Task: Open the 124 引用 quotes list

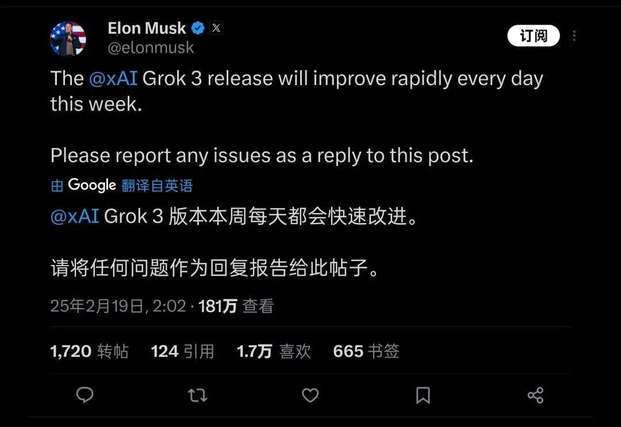Action: 182,351
